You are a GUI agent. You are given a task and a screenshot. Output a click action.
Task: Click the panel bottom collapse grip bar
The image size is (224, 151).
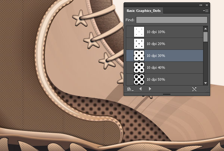pyautogui.click(x=167, y=94)
